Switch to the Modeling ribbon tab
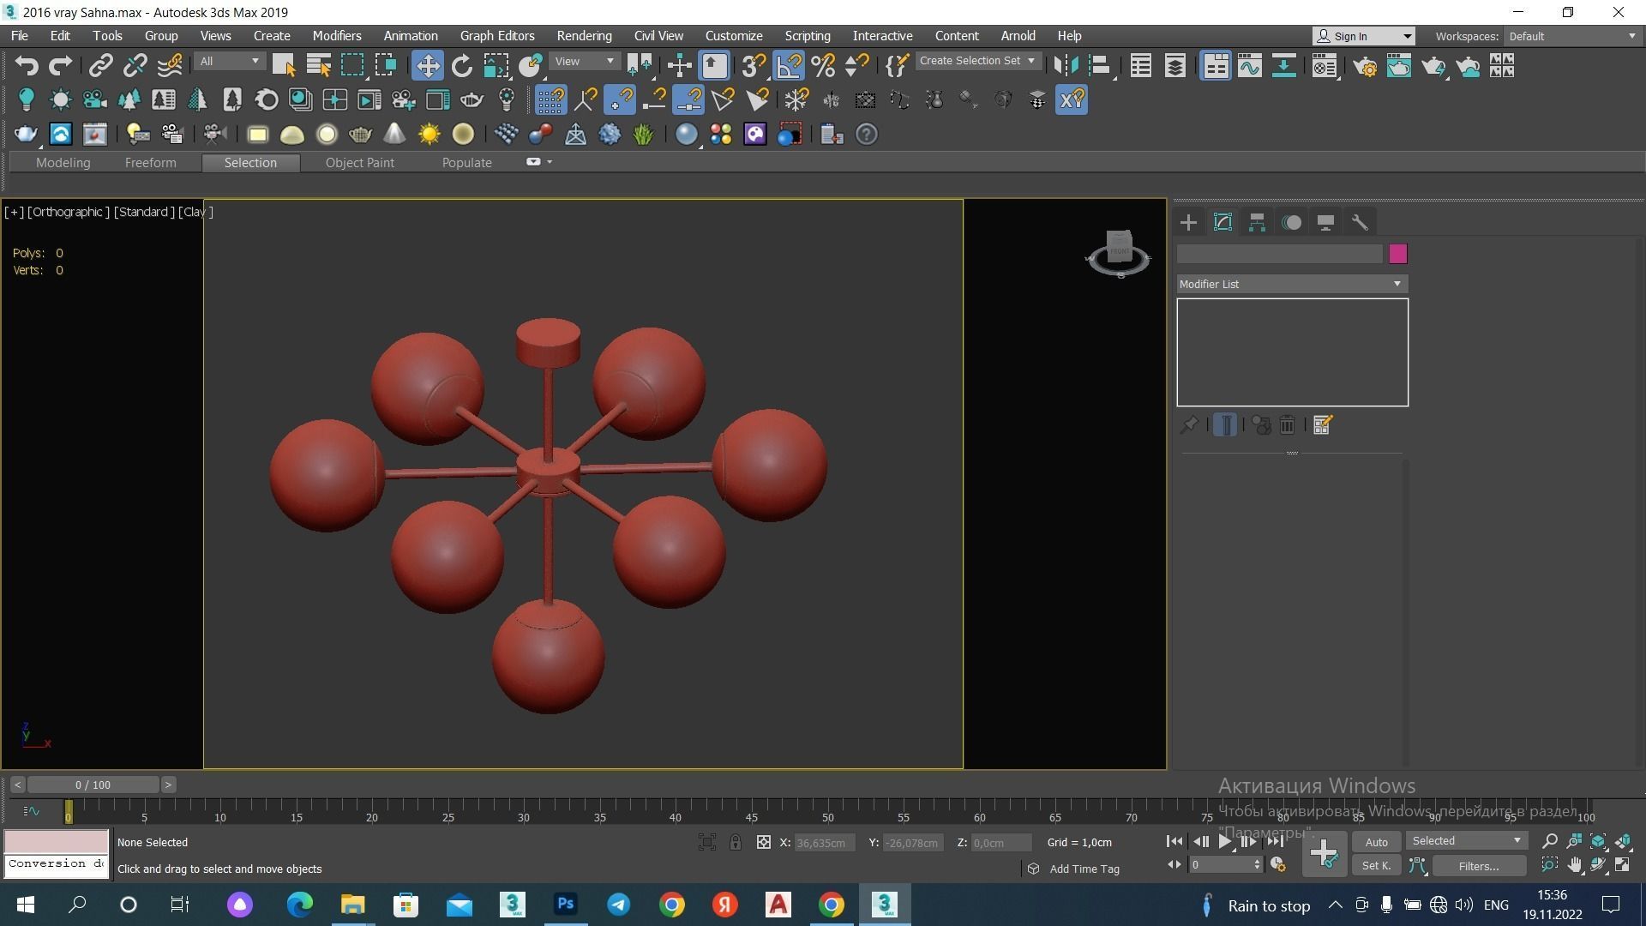 63,163
